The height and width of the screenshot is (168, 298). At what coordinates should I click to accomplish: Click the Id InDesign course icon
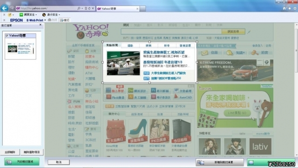click(153, 97)
